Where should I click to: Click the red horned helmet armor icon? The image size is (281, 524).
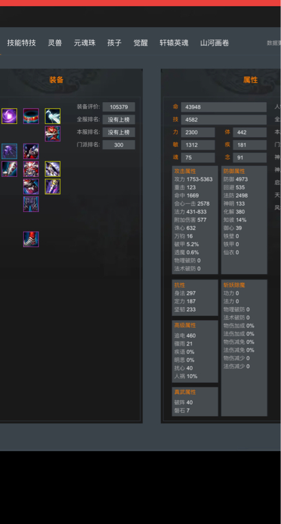(31, 169)
